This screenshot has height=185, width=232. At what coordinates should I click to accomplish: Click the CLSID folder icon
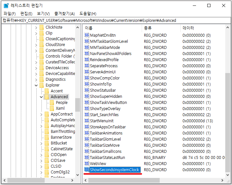pyautogui.click(x=47, y=166)
